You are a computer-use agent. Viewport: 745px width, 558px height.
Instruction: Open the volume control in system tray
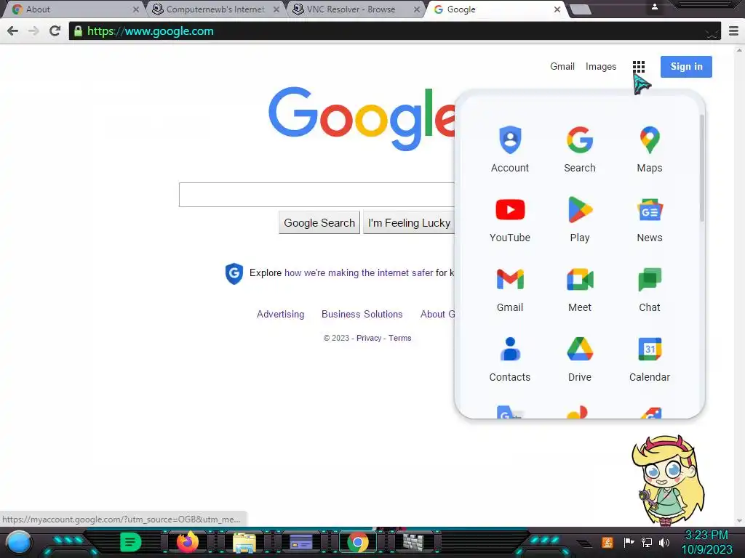point(664,542)
